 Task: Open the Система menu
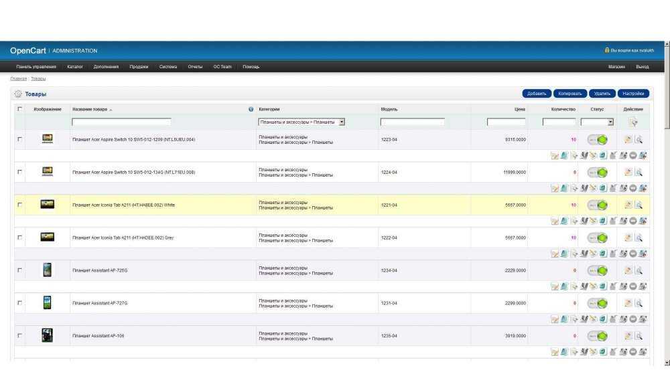168,67
